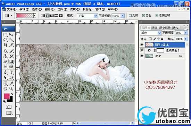
Task: Enable the 反向 reverse checkbox
Action: click(130, 16)
